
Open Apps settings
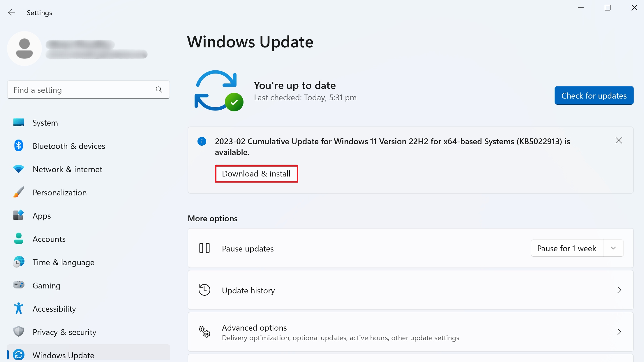click(41, 215)
